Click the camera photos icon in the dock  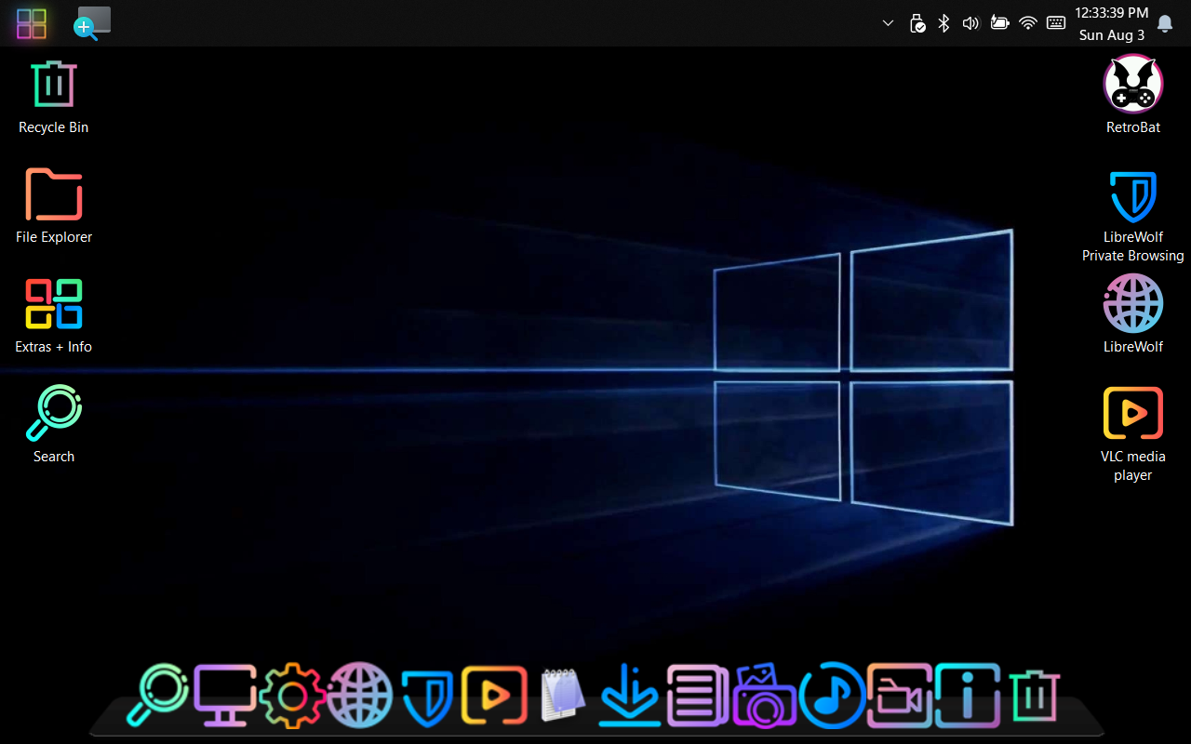click(x=764, y=696)
